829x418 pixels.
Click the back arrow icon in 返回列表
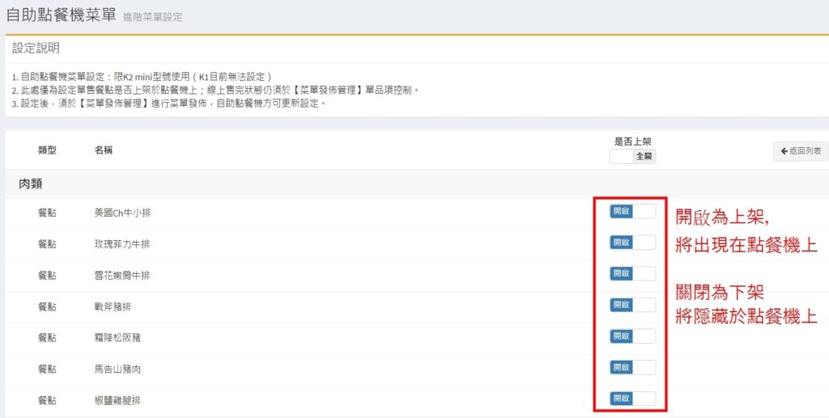click(784, 151)
